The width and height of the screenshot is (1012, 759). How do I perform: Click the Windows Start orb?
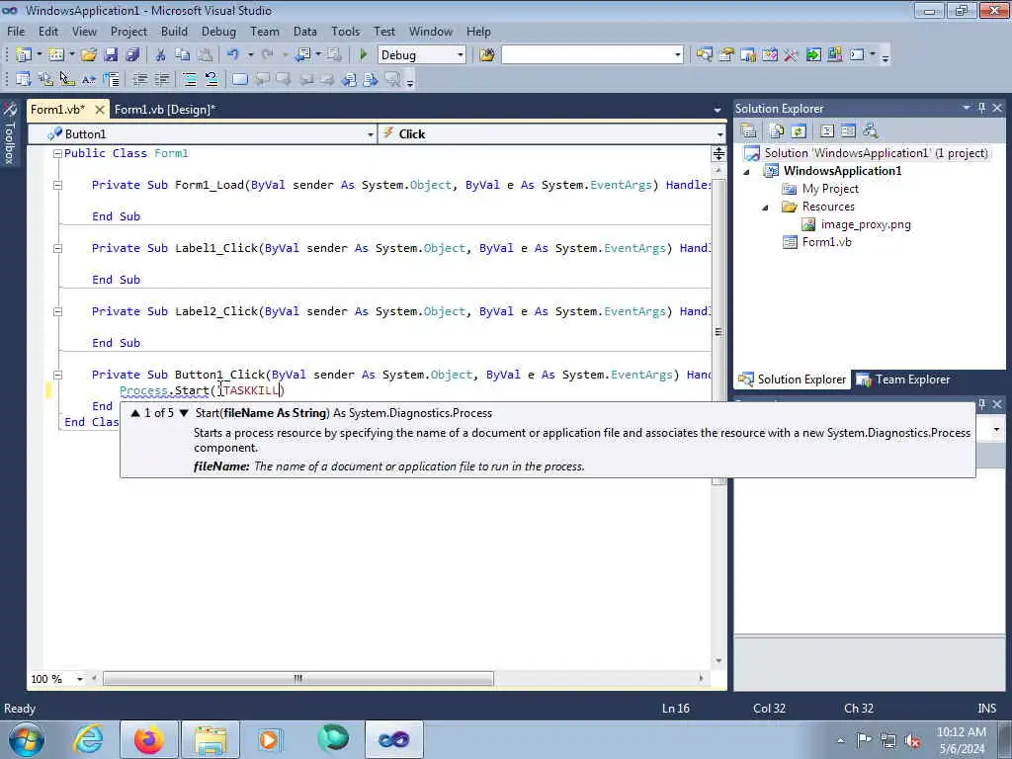[26, 739]
